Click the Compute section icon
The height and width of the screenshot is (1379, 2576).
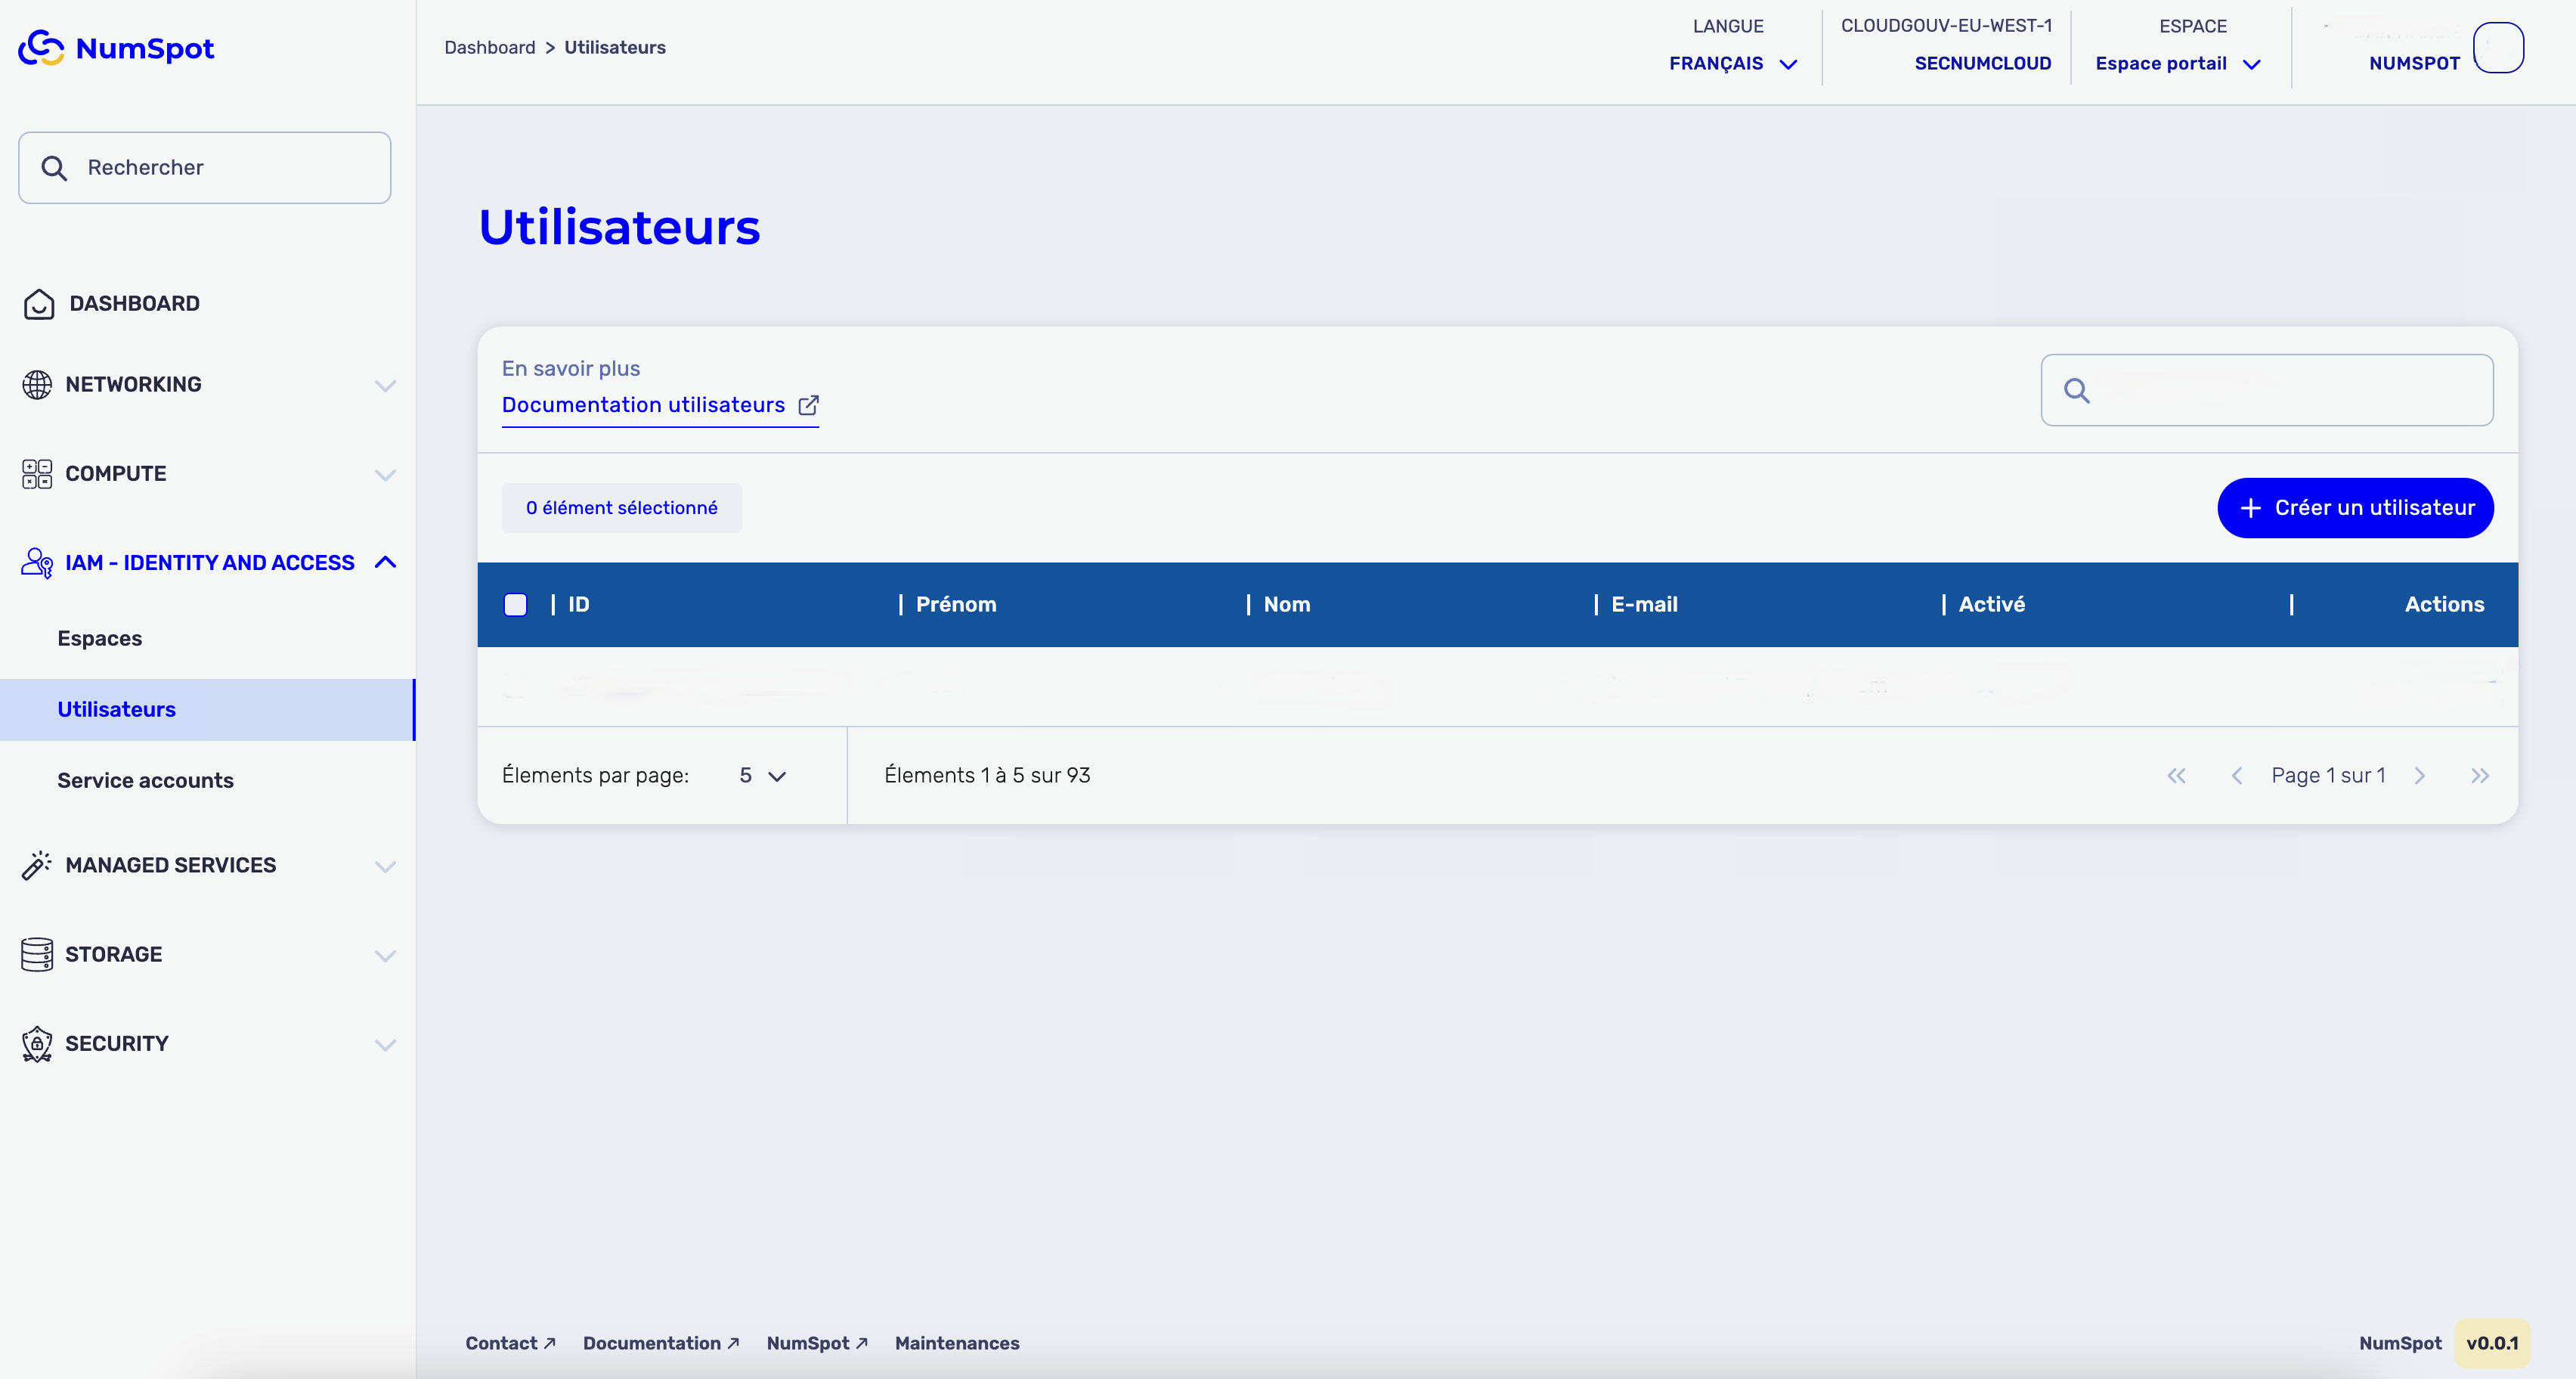click(x=34, y=474)
